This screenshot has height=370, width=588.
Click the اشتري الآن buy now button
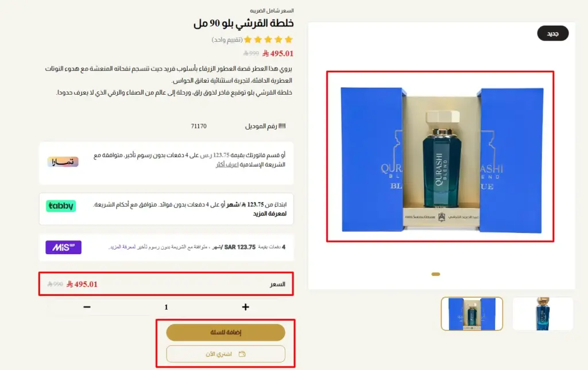[x=226, y=354]
